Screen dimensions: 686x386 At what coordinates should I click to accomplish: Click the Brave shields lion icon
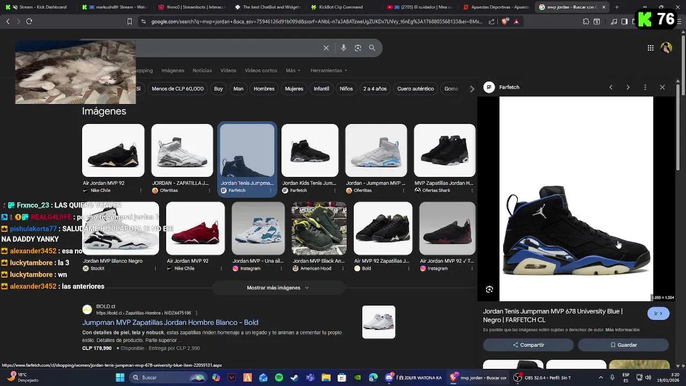[x=505, y=21]
